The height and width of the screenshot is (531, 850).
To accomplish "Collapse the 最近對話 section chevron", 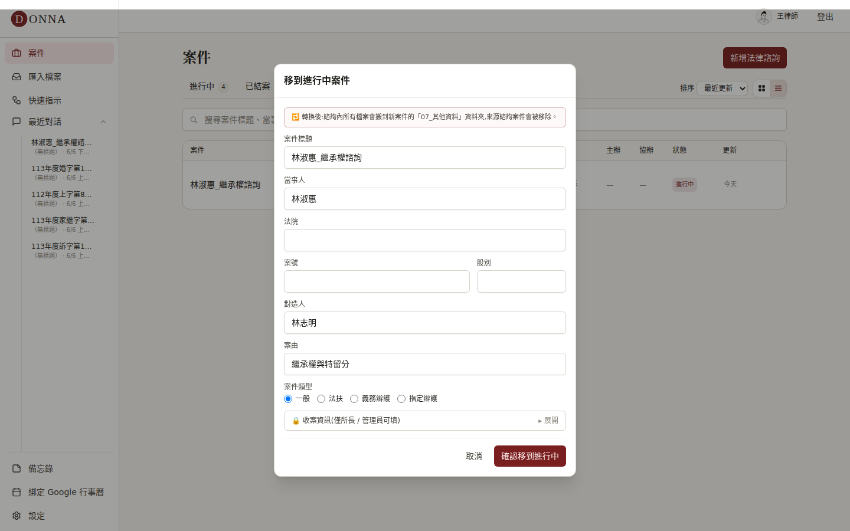I will (103, 122).
